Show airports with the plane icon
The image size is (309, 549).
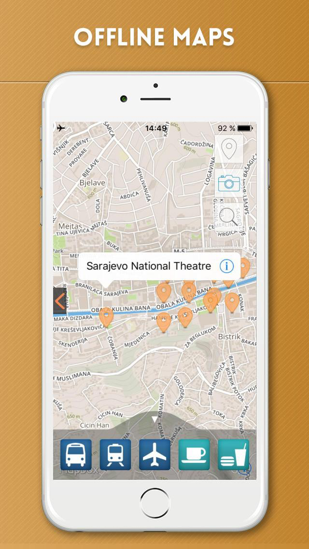[x=154, y=454]
